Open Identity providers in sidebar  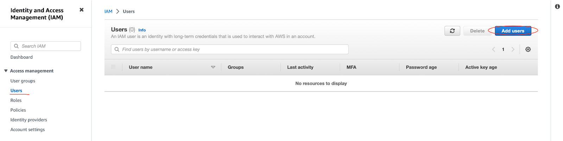coord(29,120)
